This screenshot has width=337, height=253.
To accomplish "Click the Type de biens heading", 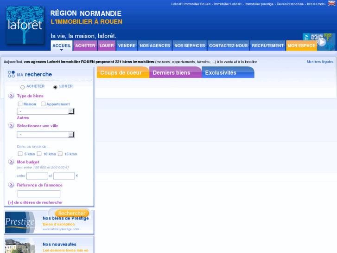I will click(30, 96).
